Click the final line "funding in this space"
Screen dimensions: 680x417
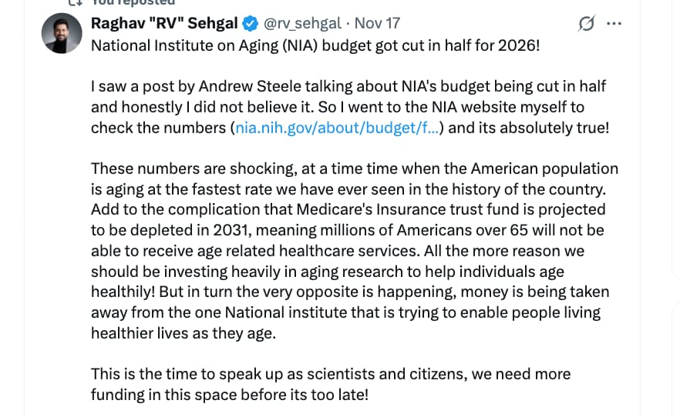(x=229, y=395)
